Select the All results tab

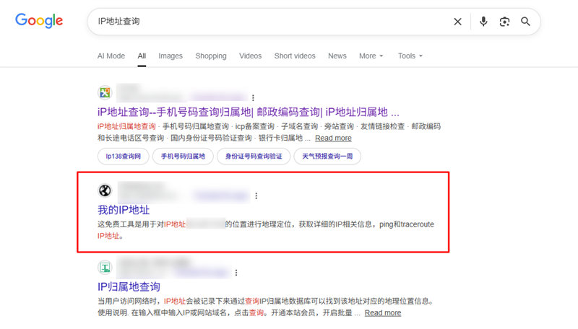[142, 56]
